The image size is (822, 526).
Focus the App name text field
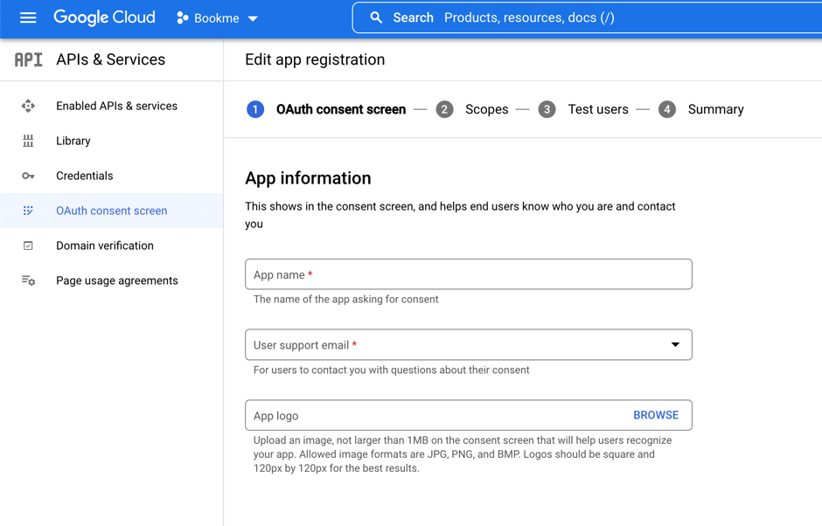coord(468,274)
